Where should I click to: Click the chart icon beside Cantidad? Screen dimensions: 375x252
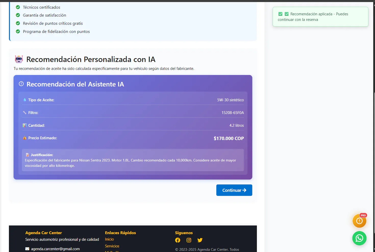tap(25, 125)
